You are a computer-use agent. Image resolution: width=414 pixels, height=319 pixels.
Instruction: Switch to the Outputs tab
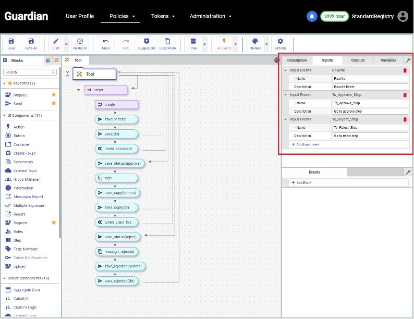(x=358, y=60)
